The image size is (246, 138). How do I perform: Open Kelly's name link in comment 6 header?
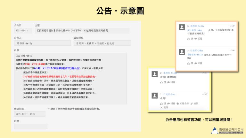click(x=197, y=26)
